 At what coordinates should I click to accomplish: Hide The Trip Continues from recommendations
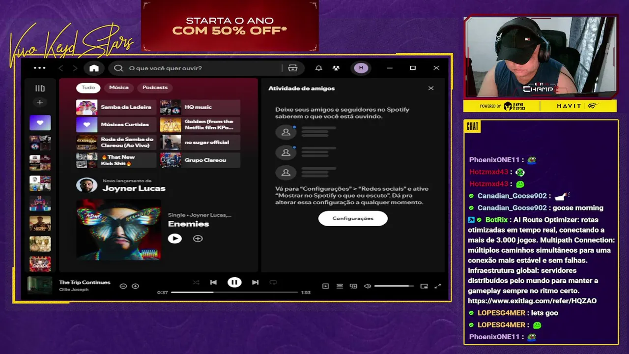(123, 286)
